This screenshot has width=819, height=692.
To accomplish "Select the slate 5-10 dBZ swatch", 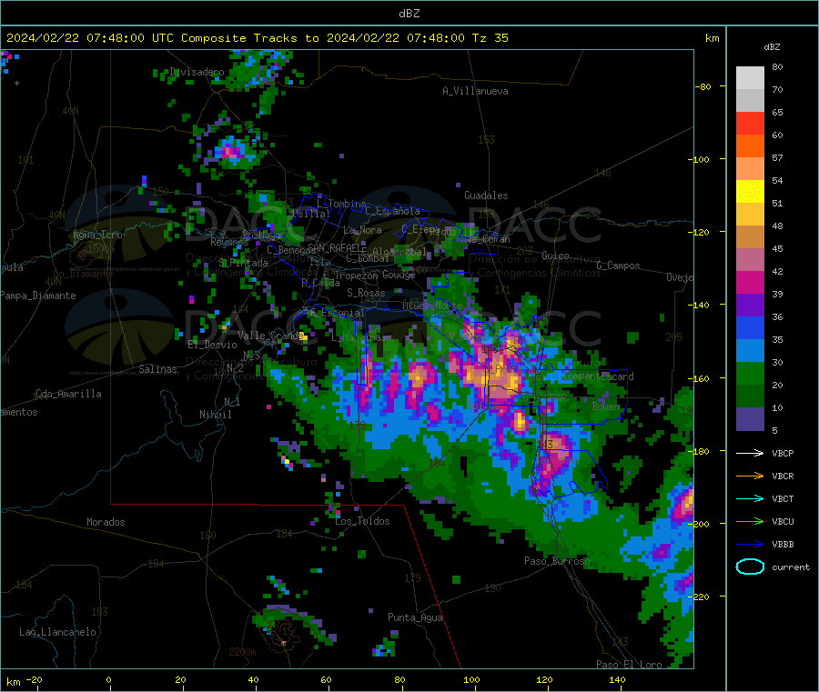I will point(750,419).
